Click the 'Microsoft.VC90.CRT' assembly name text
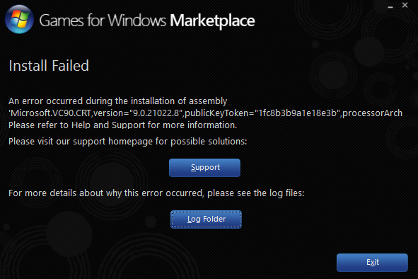 click(50, 113)
